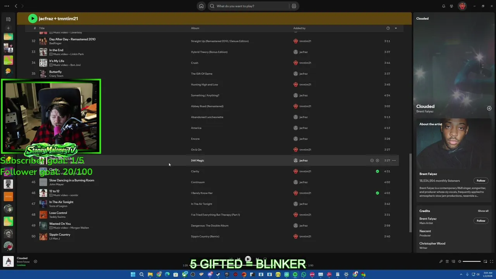Open the lyrics microphone icon
Viewport: 496px width, 279px height.
(x=441, y=262)
